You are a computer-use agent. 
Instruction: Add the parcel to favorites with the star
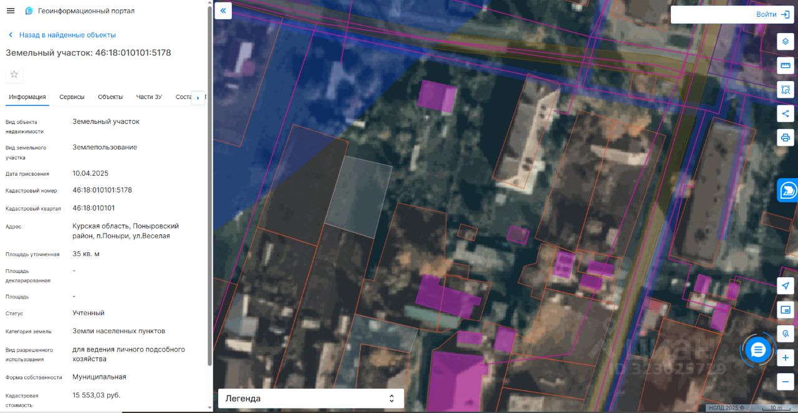point(14,74)
